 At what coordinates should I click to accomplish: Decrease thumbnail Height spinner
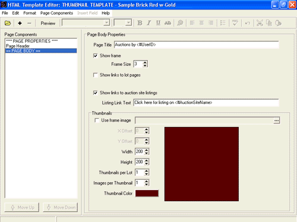click(x=146, y=164)
